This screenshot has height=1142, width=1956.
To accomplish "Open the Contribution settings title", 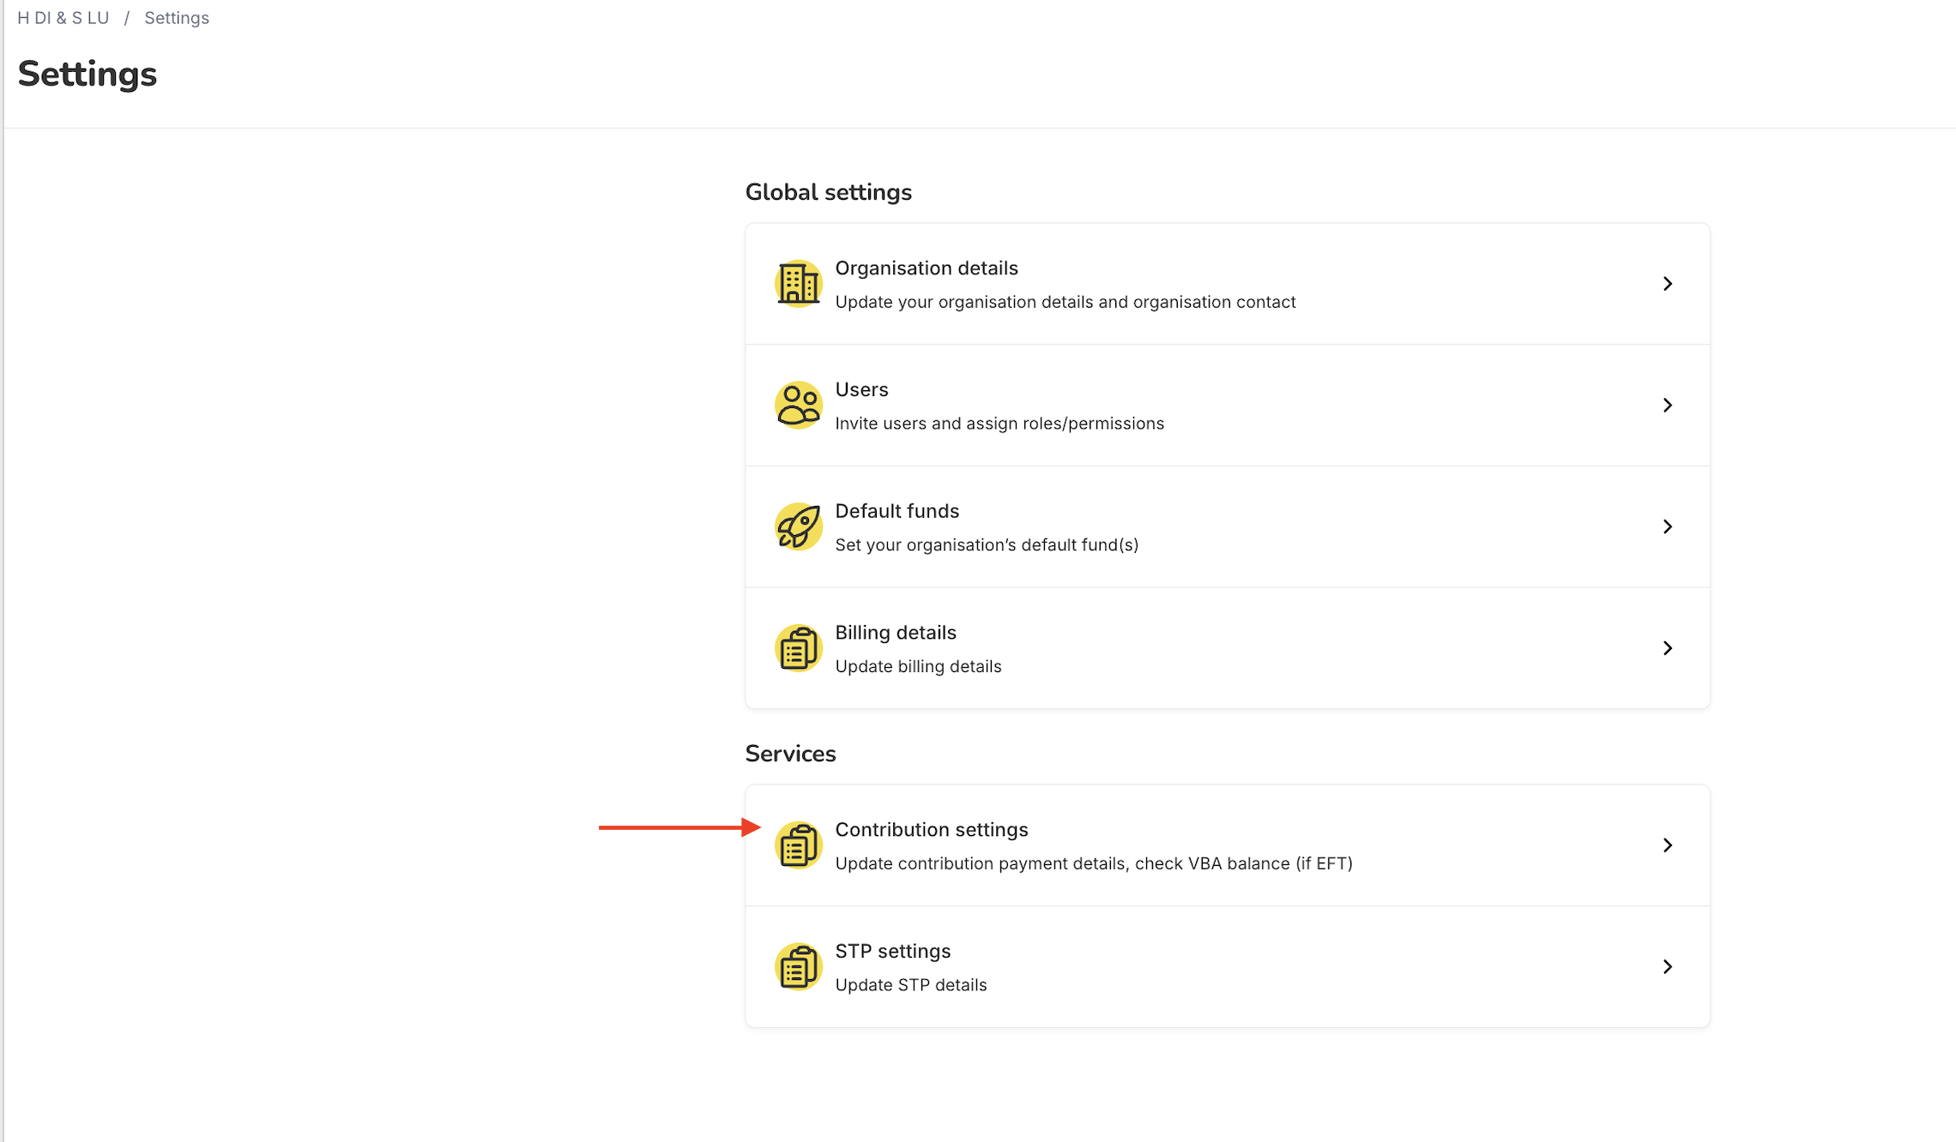I will (x=932, y=830).
